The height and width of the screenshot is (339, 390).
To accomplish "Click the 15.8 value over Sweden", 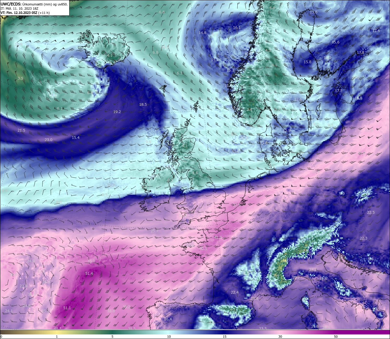I will point(307,62).
